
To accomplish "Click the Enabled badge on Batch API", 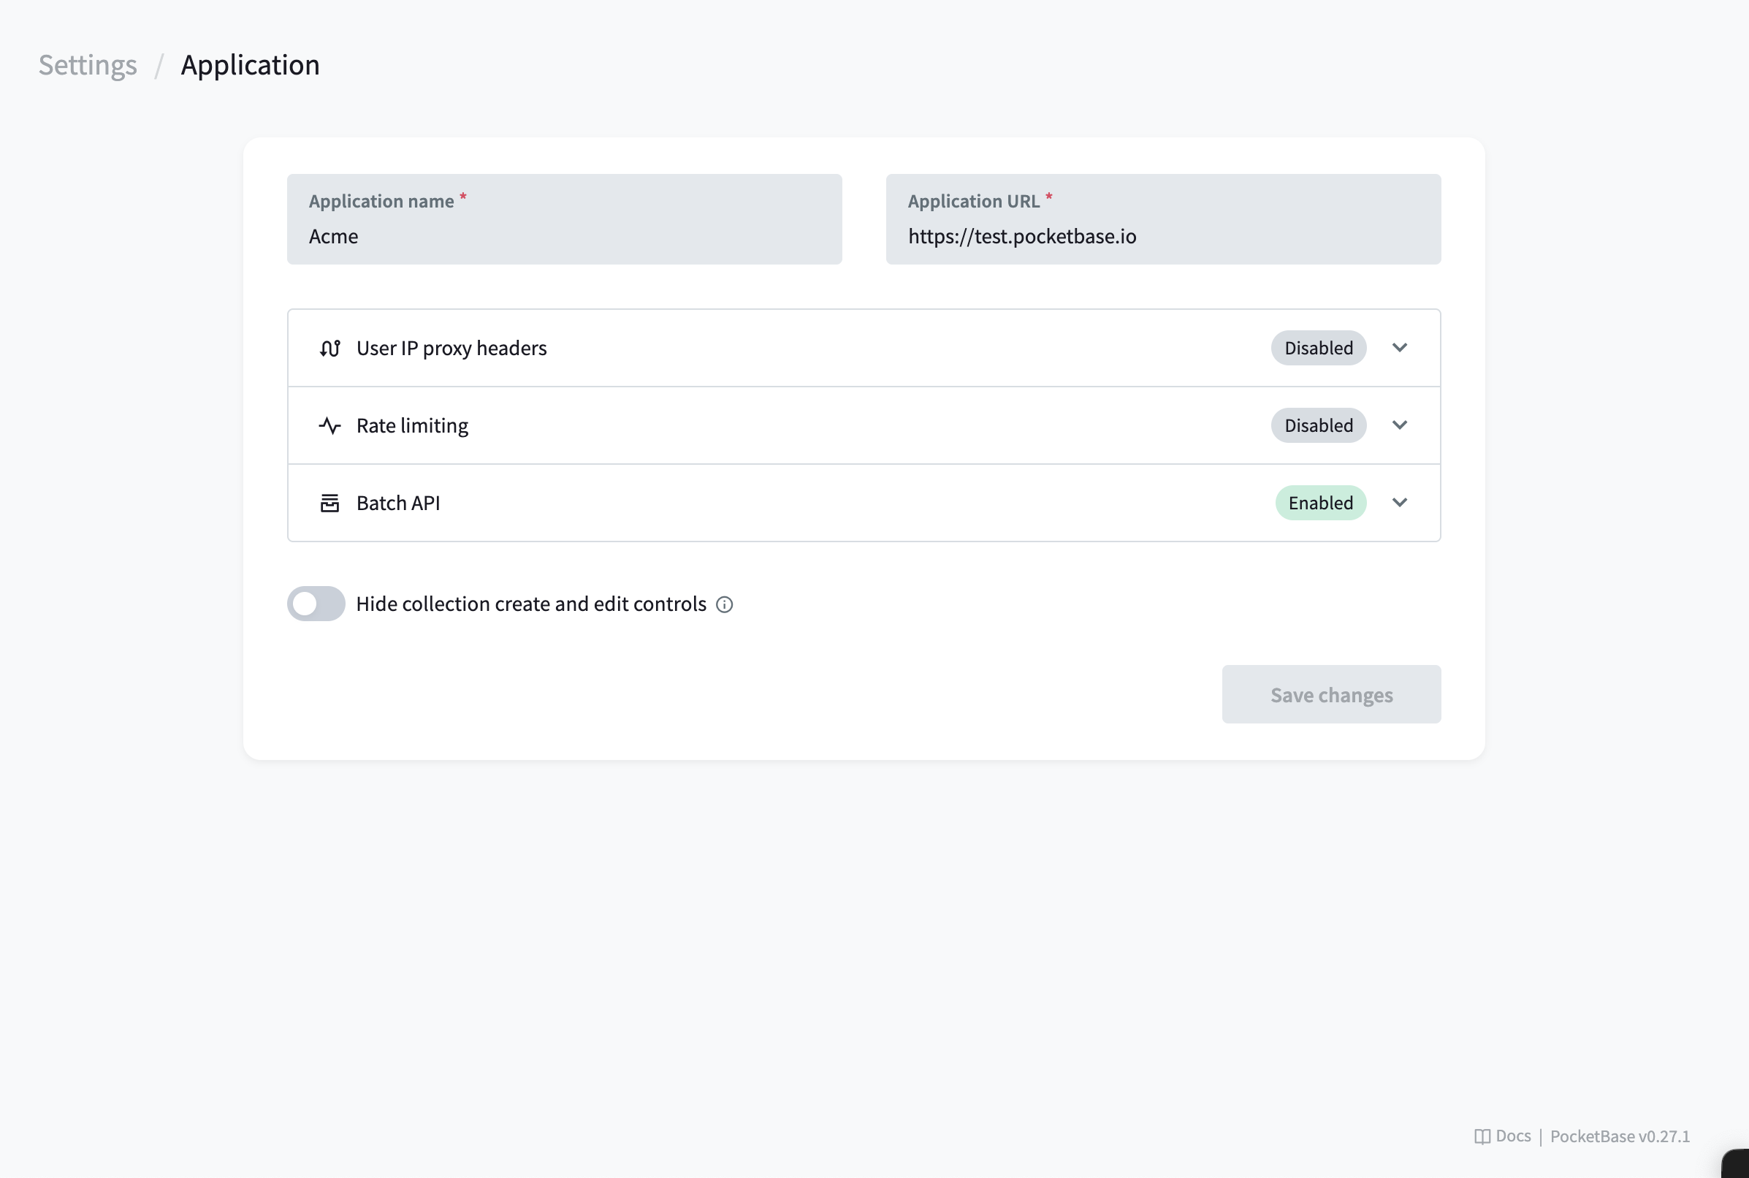I will click(1319, 503).
